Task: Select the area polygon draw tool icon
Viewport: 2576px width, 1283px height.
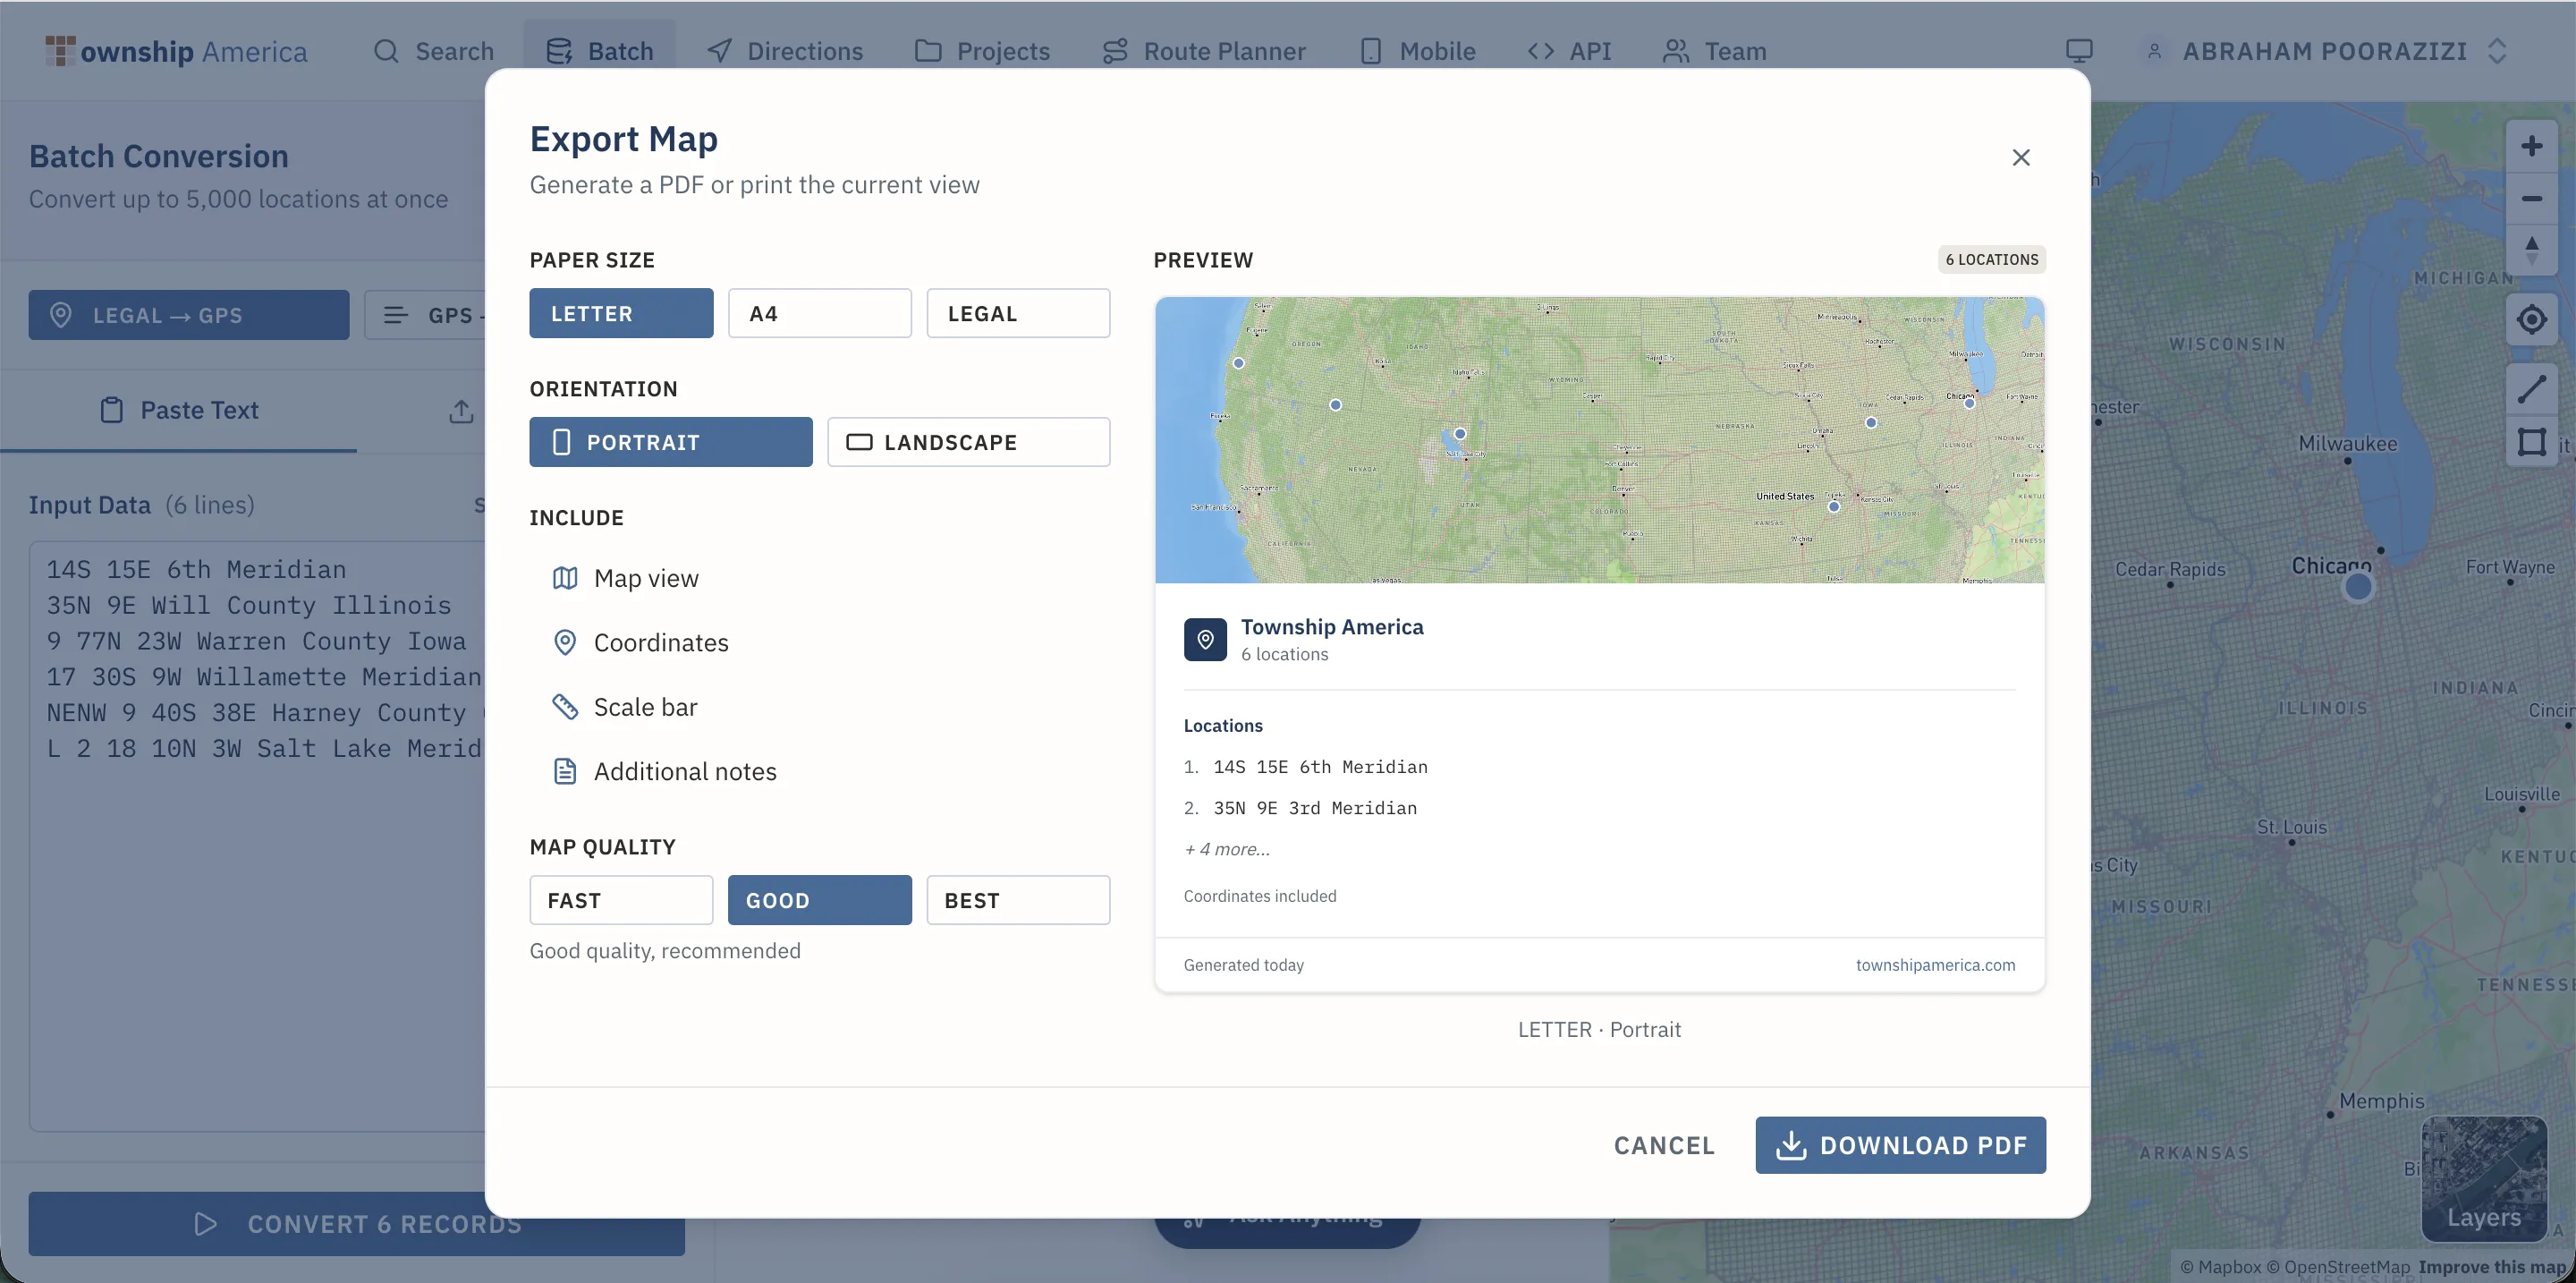Action: tap(2531, 441)
